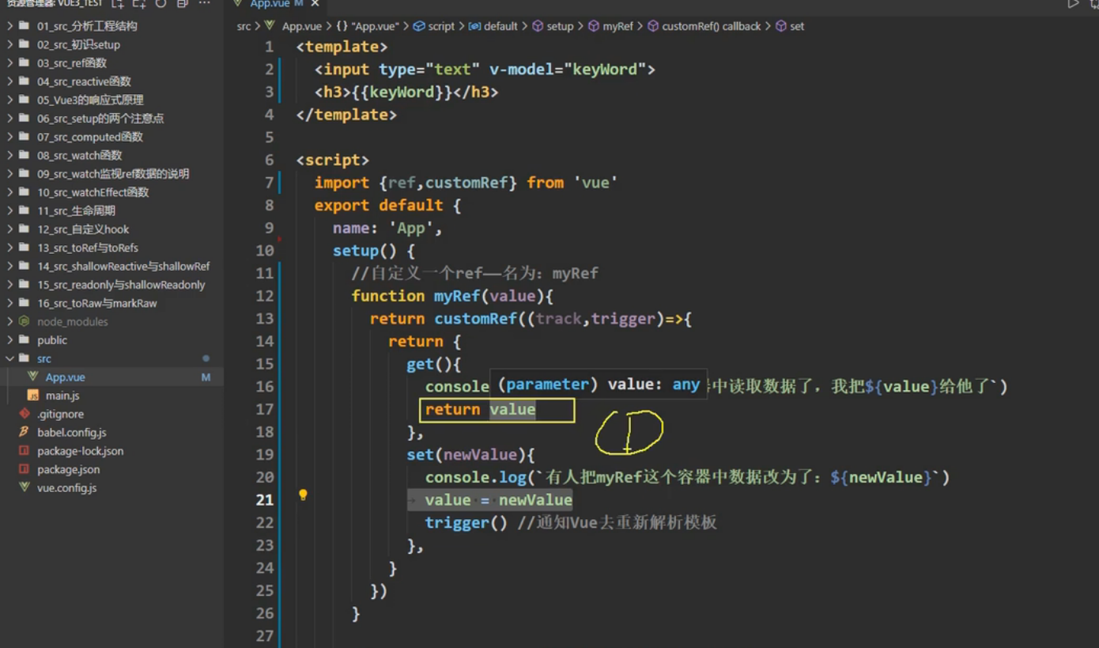Click the M modified badge beside App.vue in explorer
1099x648 pixels.
(206, 377)
